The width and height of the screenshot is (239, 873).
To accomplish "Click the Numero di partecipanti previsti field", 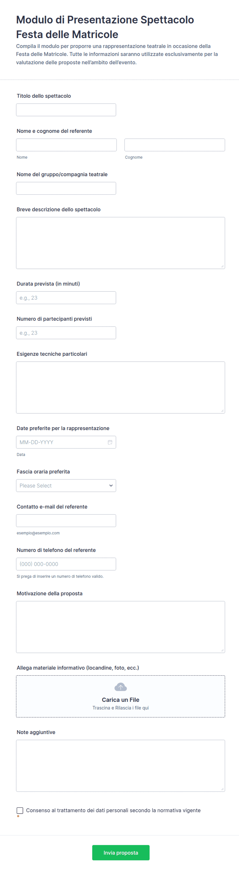I will tap(66, 333).
